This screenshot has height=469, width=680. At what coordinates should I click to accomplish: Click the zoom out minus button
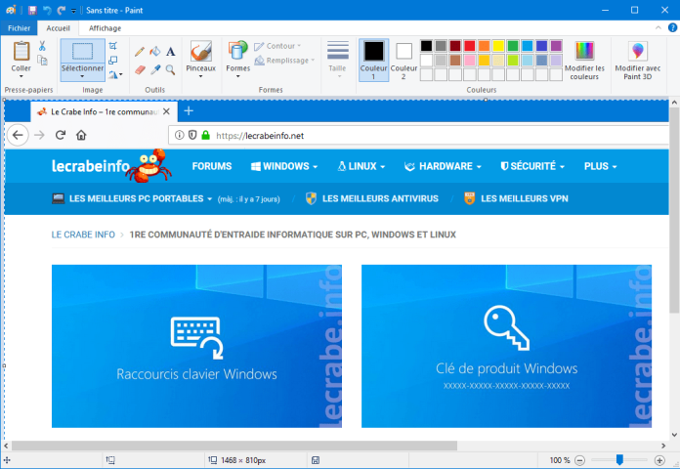pos(579,460)
